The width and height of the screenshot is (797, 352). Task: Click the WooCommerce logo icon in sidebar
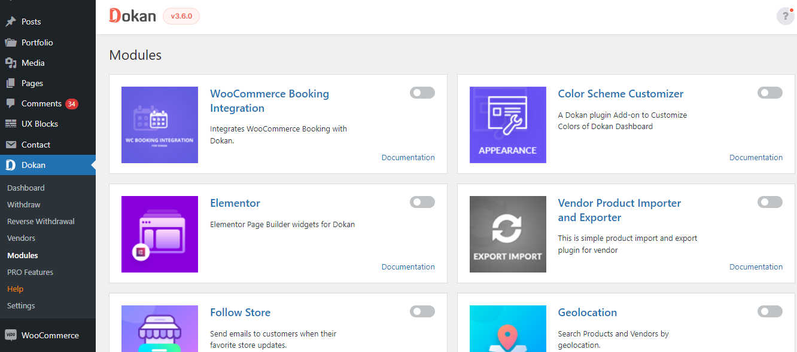[11, 335]
